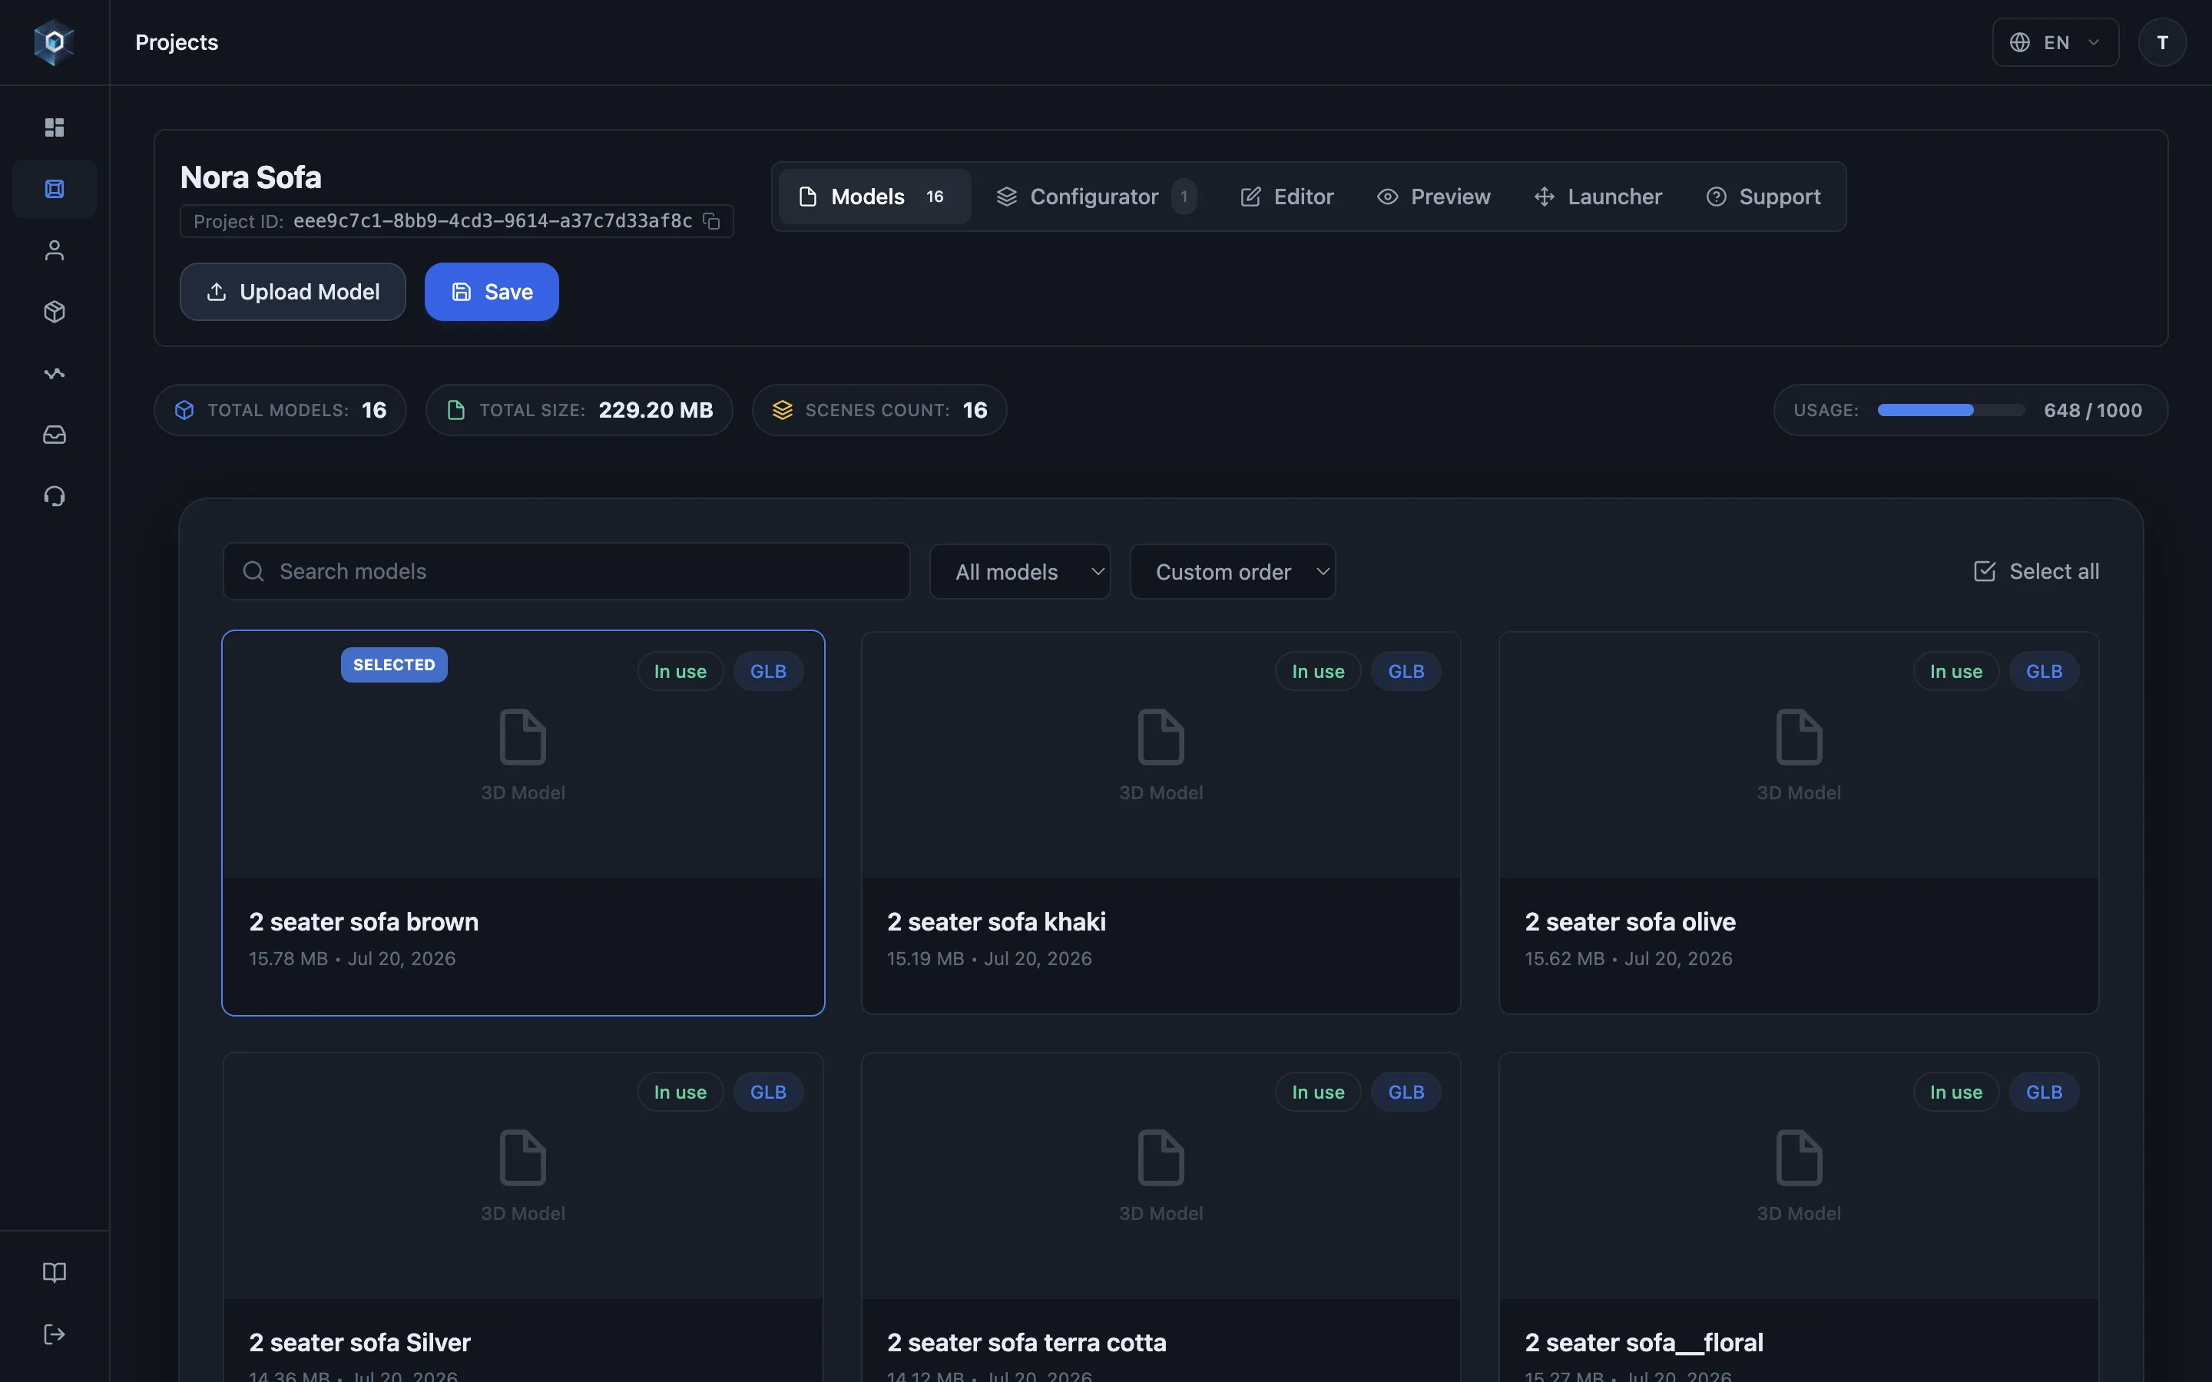
Task: Open the dashboard grid icon in sidebar
Action: pos(55,127)
